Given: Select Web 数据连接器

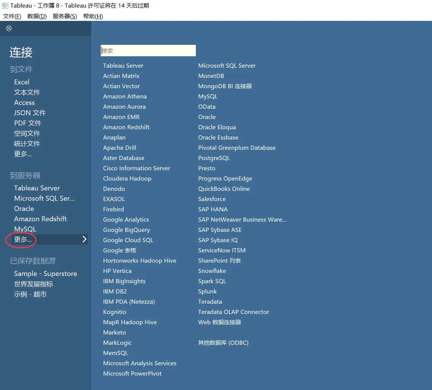Looking at the screenshot, I should pos(219,322).
